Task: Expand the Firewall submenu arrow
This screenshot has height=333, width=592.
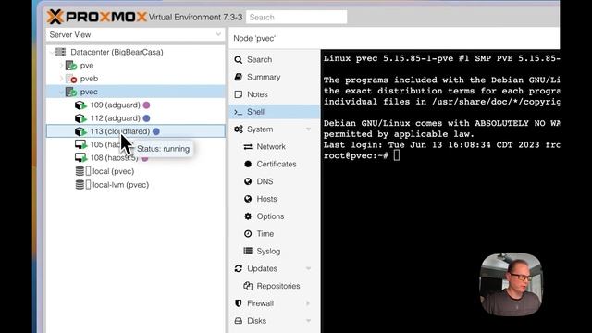Action: [308, 303]
